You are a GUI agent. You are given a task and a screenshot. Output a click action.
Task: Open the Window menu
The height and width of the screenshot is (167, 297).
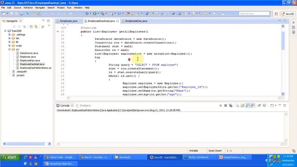pyautogui.click(x=78, y=7)
